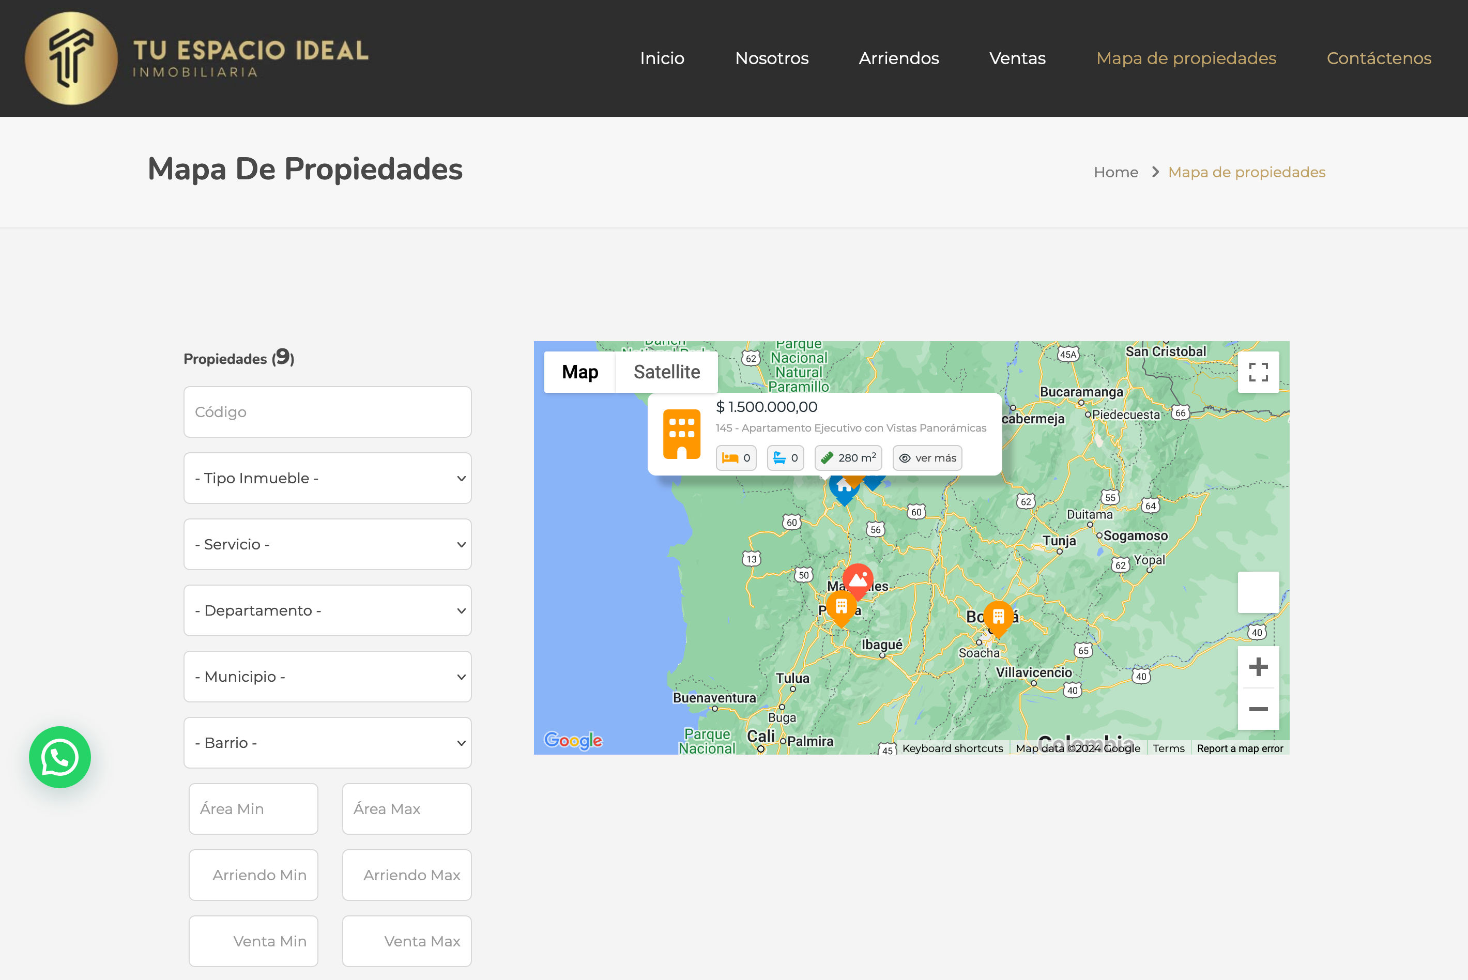Toggle fullscreen map view icon
Screen dimensions: 1468x980
click(1258, 372)
